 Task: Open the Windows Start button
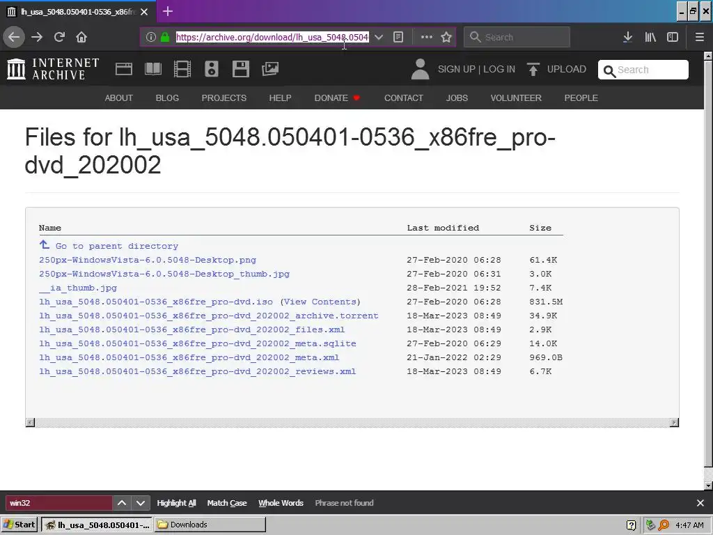coord(19,525)
